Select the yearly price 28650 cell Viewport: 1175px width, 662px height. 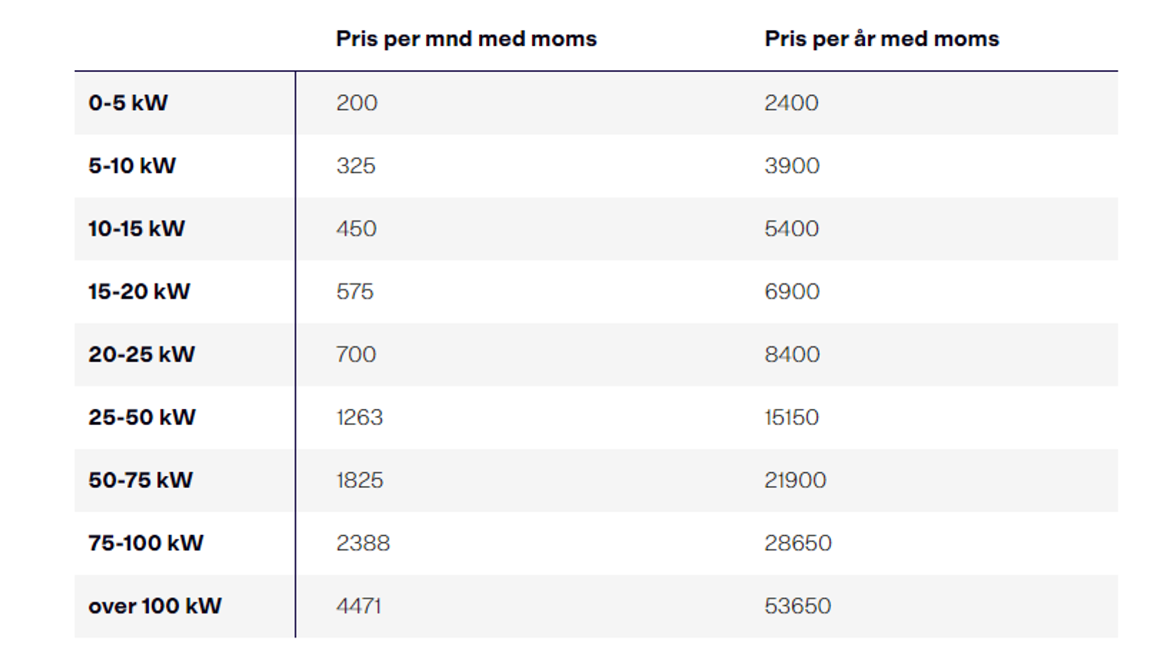click(x=797, y=543)
